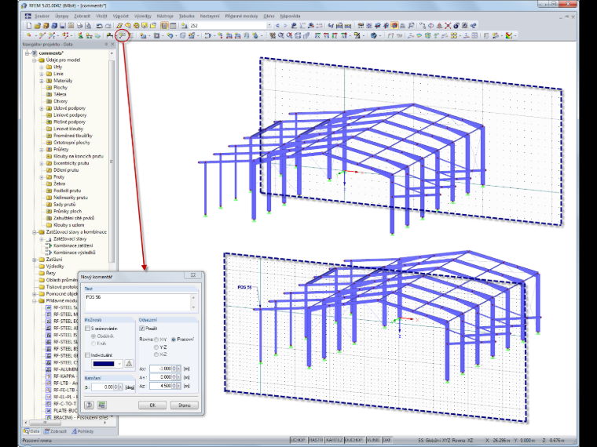Redo the last undone action
Screen dimensions: 597x447
[108, 25]
